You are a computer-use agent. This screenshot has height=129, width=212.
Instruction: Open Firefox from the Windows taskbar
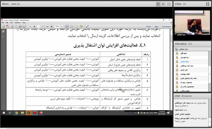click(41, 113)
